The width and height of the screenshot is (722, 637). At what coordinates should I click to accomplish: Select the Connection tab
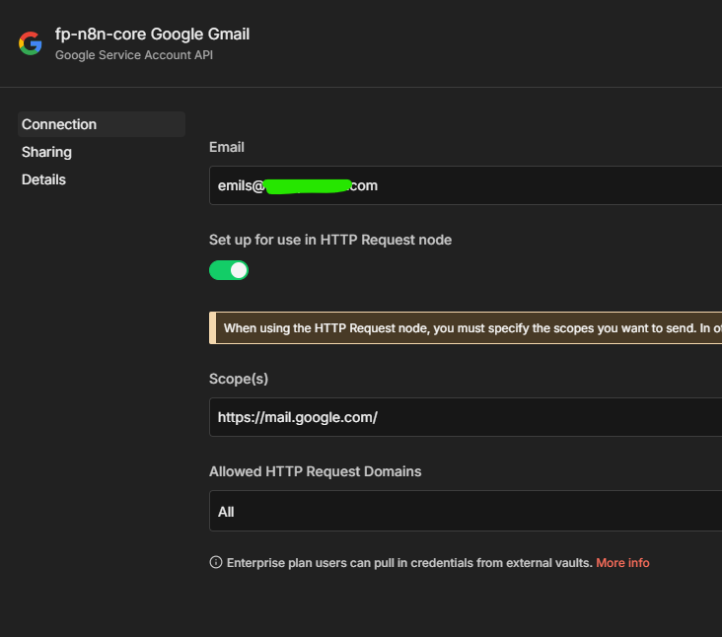[x=59, y=124]
